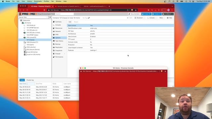Click the address bar in Console window
Image resolution: width=212 pixels, height=119 pixels.
coord(125,71)
